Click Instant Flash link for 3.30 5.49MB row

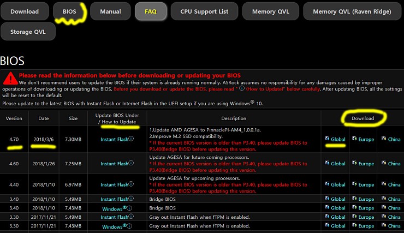[x=114, y=217]
